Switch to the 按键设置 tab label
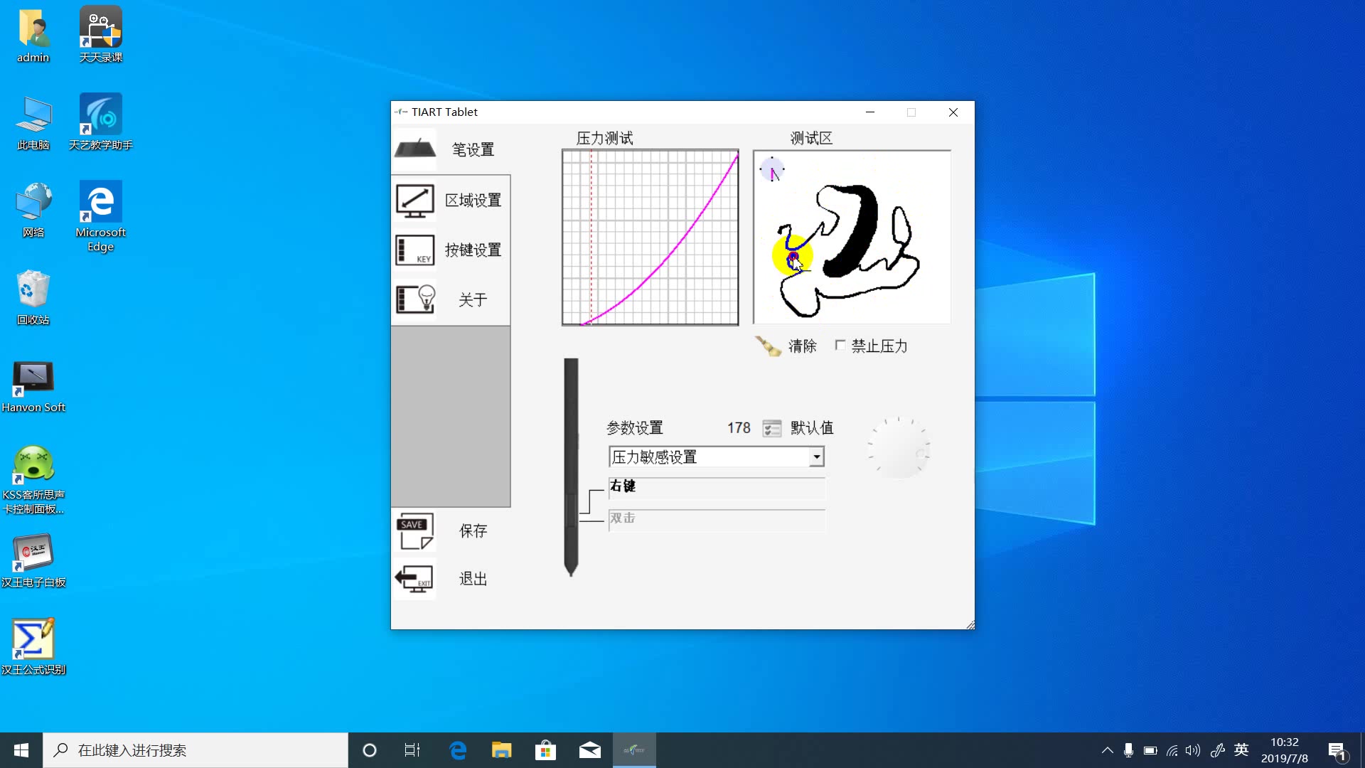The width and height of the screenshot is (1365, 768). pos(473,250)
